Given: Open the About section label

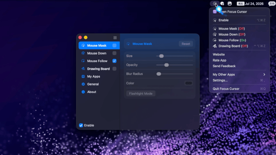Looking at the screenshot, I should (x=91, y=92).
